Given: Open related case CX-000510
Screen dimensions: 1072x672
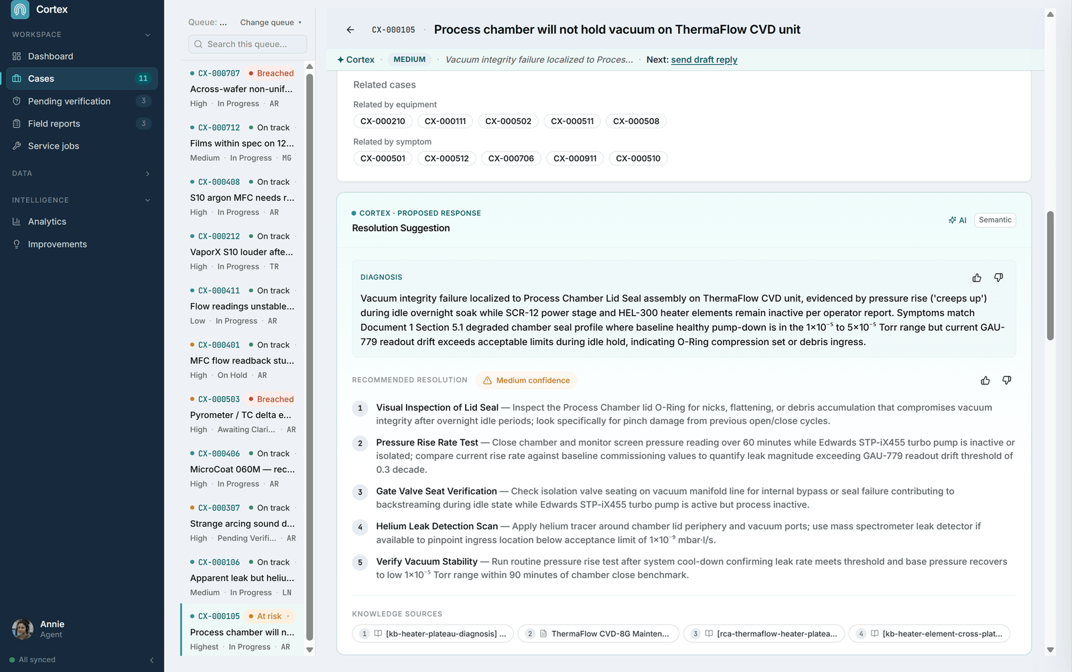Looking at the screenshot, I should [638, 159].
